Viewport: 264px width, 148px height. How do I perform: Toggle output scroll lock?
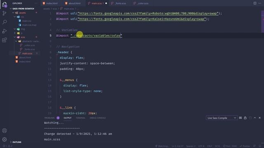(x=245, y=118)
